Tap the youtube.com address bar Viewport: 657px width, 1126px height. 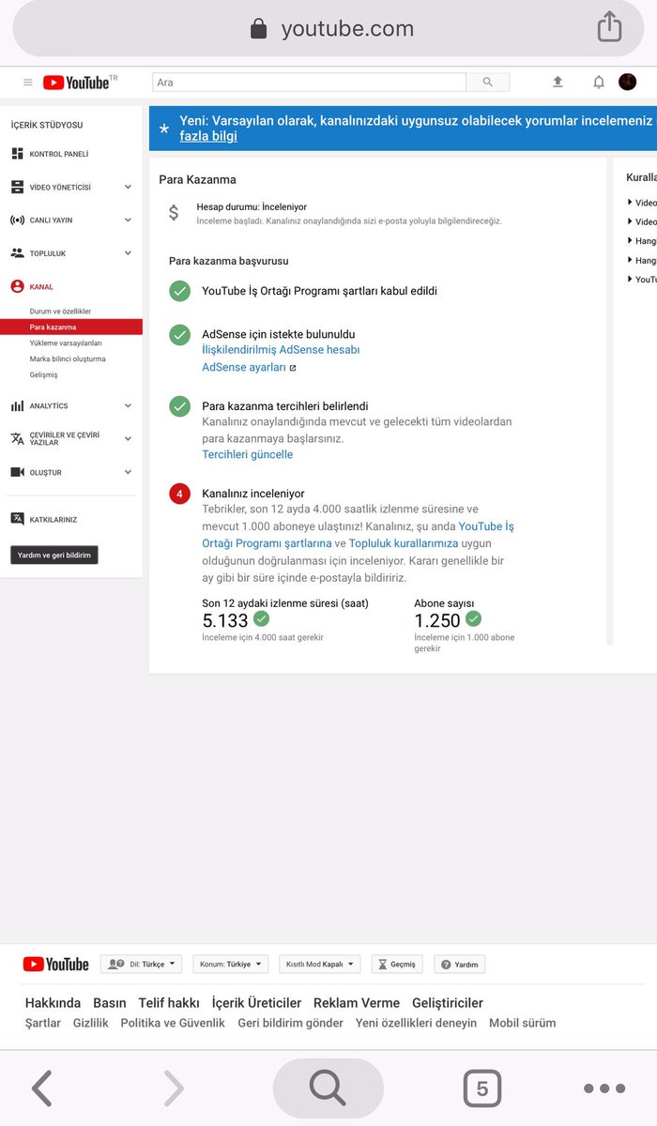point(328,29)
